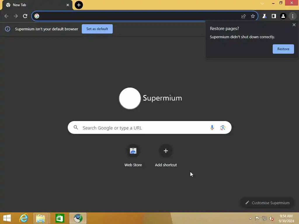The height and width of the screenshot is (224, 299).
Task: Open network tray icon
Action: 264,218
